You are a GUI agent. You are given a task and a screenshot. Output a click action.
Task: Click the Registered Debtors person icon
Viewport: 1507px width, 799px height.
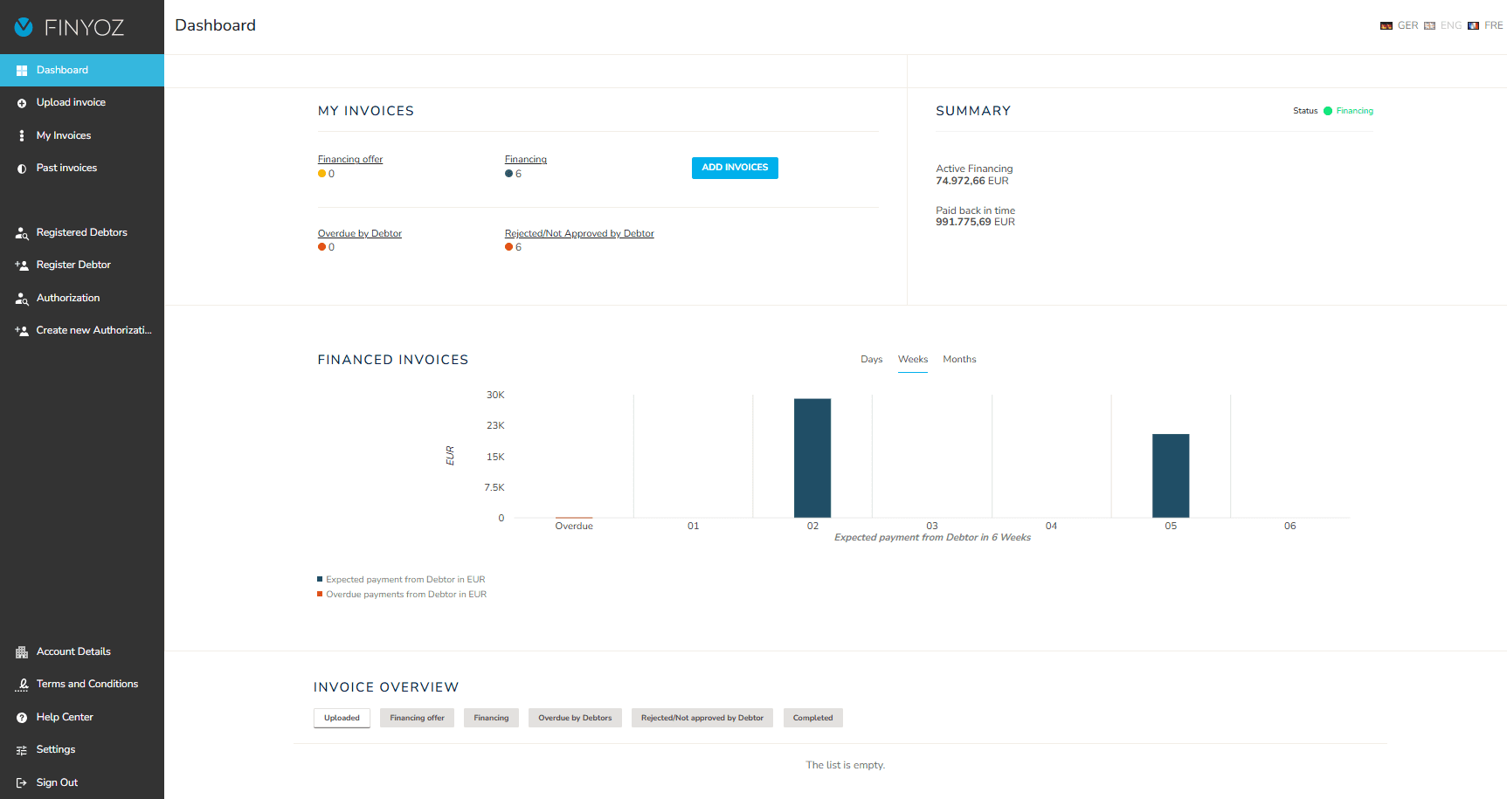(22, 233)
